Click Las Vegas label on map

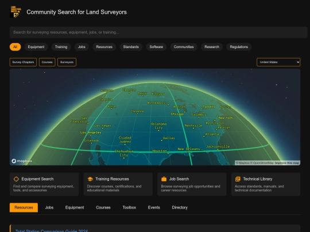[103, 125]
